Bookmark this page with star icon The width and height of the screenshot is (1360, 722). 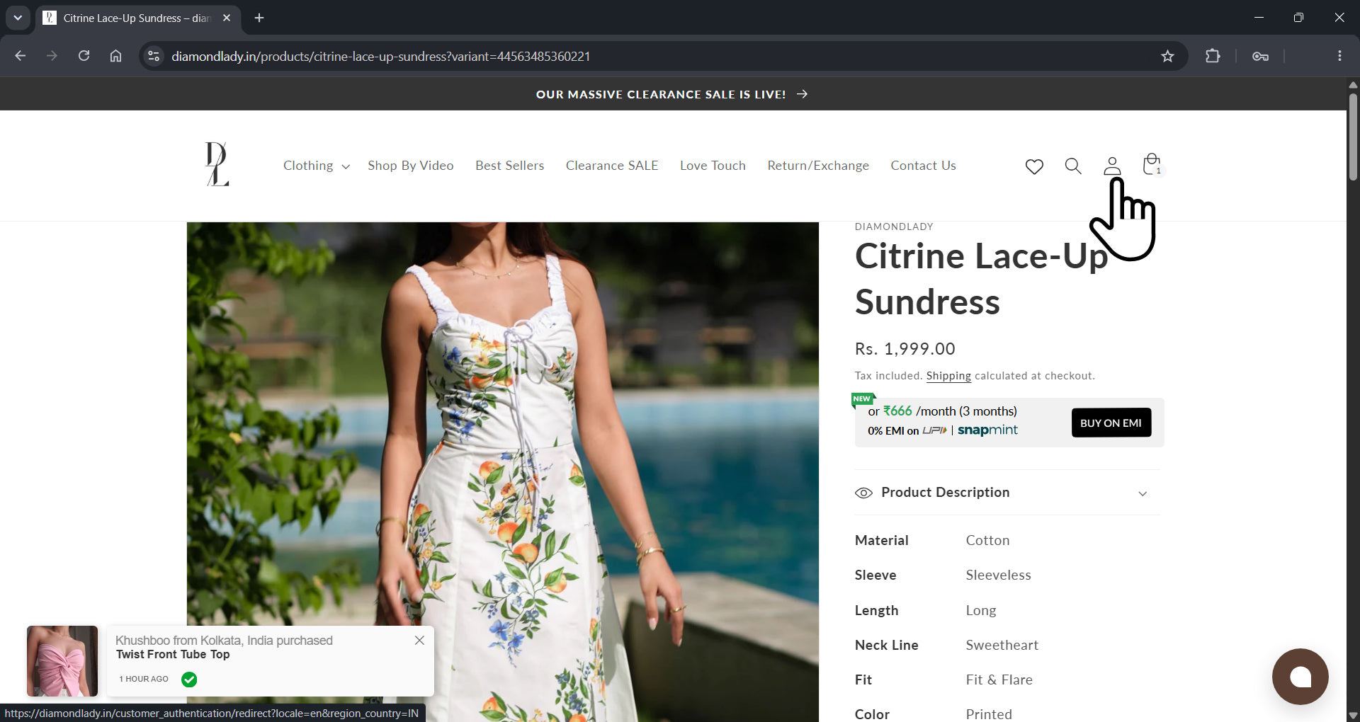pos(1167,56)
